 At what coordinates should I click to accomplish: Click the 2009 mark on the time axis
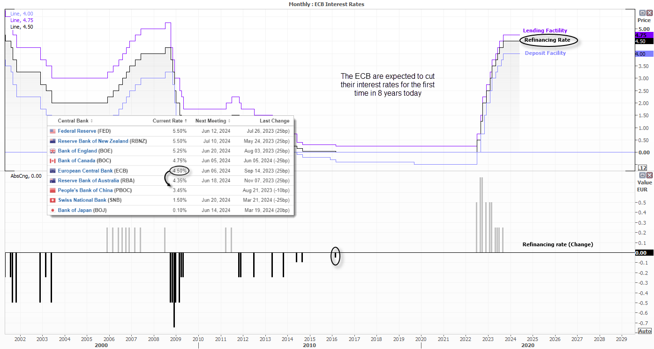(x=176, y=338)
